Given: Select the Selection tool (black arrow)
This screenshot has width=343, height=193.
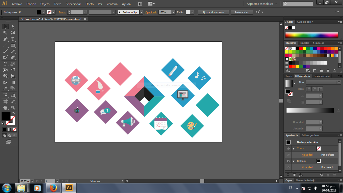Looking at the screenshot, I should coord(5,27).
